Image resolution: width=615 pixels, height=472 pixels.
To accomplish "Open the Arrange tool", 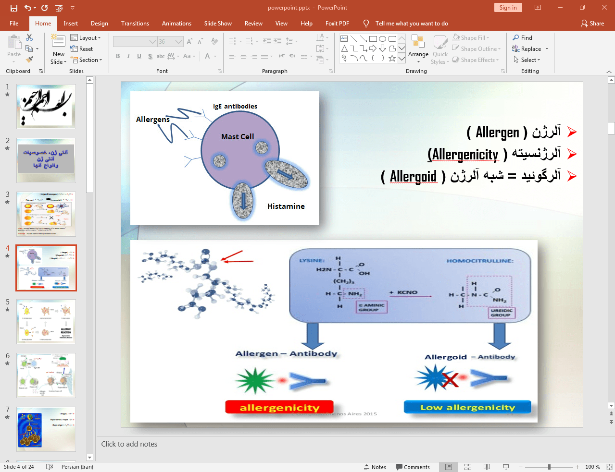I will [418, 48].
